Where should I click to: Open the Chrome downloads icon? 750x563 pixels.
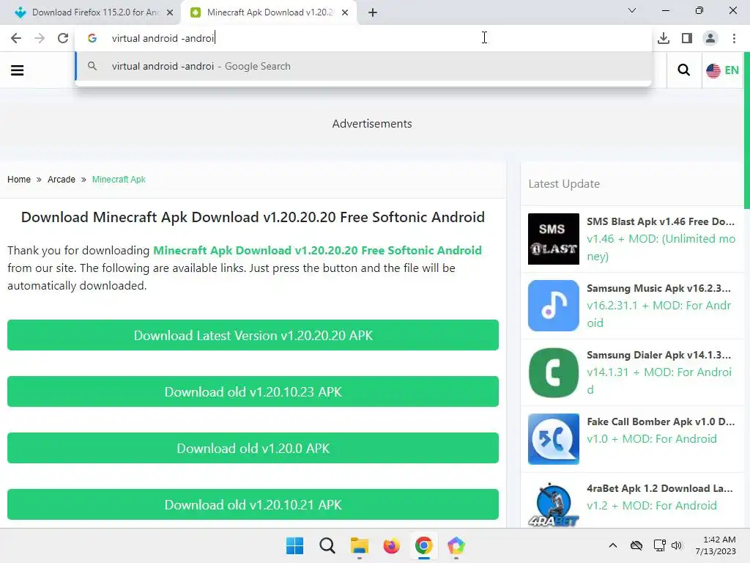click(664, 38)
